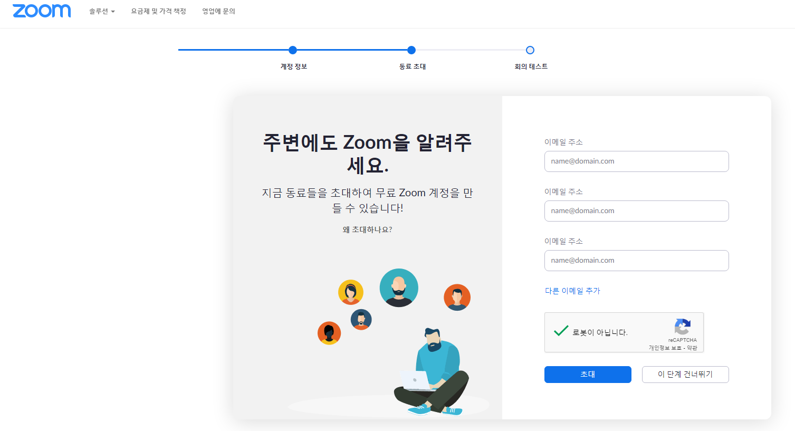Image resolution: width=795 pixels, height=431 pixels.
Task: Click the 지금 동료들을 초대하여 subtitle text
Action: [368, 200]
